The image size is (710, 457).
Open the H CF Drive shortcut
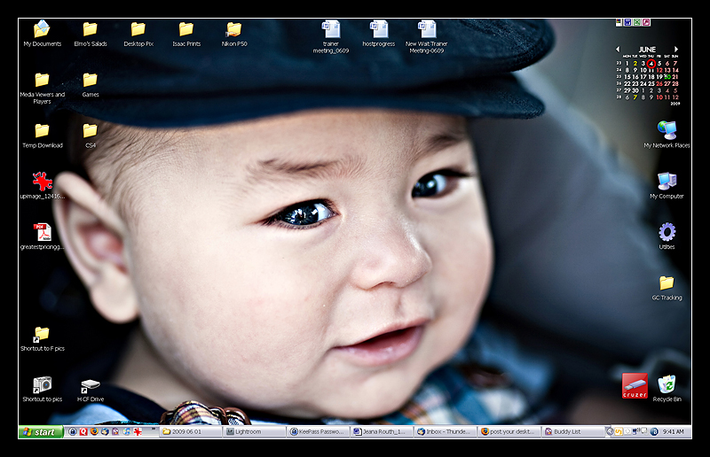point(90,385)
